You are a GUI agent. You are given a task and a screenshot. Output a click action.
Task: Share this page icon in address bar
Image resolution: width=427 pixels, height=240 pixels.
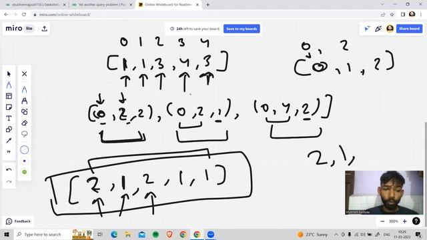(x=383, y=15)
